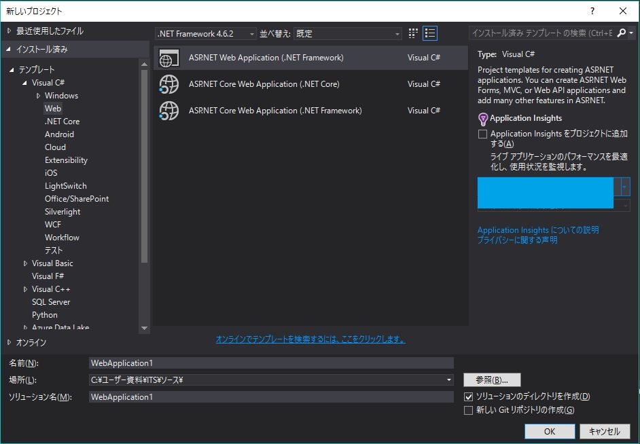This screenshot has width=640, height=444.
Task: Open the Application Insights account dropdown arrow
Action: point(624,187)
